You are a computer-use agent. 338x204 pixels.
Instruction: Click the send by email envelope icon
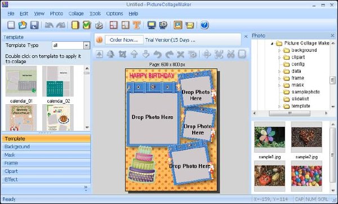(x=189, y=25)
